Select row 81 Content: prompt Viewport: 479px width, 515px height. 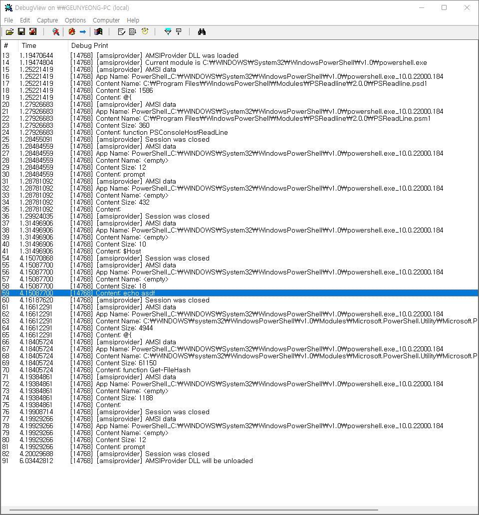click(x=239, y=447)
